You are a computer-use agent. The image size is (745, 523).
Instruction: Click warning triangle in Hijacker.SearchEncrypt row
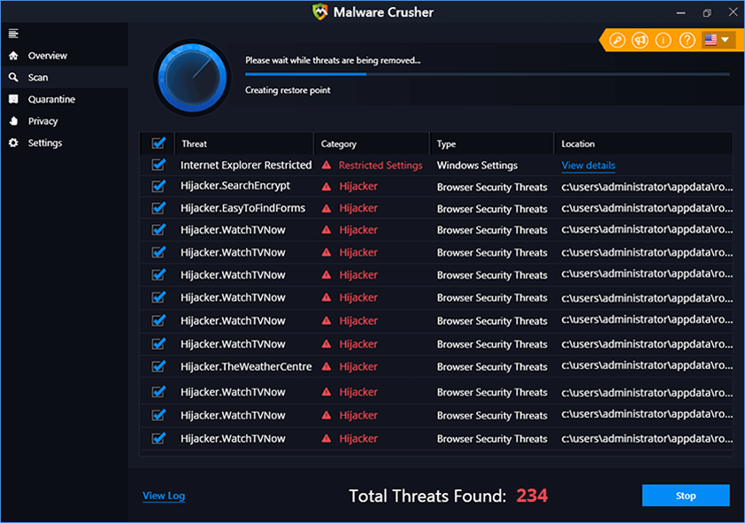pos(326,187)
